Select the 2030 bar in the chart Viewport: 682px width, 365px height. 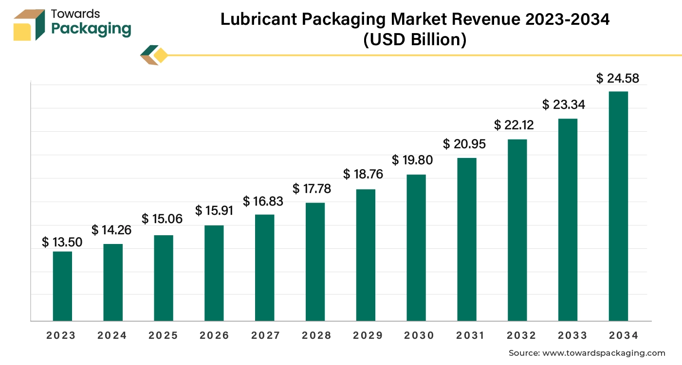coord(416,248)
